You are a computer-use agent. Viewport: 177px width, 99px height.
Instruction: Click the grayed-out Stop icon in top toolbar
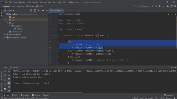163,6
